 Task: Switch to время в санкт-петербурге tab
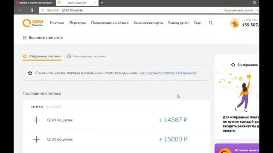click(x=35, y=3)
